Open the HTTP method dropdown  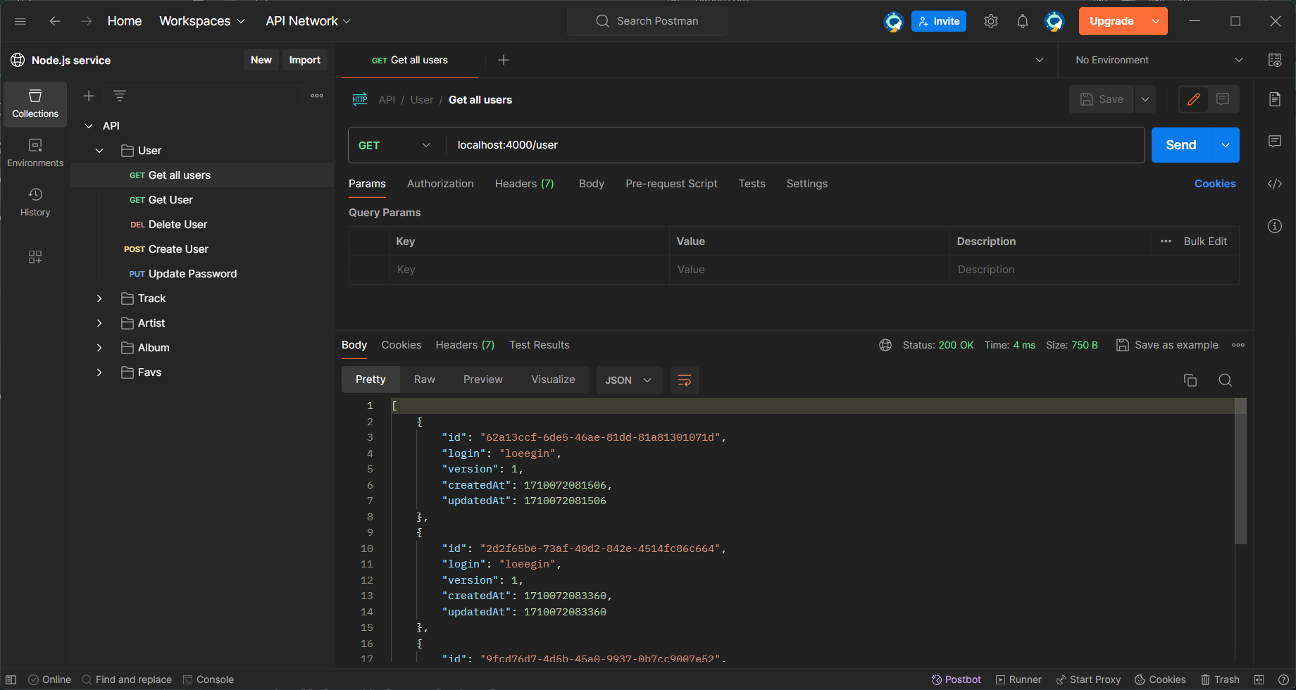[397, 145]
